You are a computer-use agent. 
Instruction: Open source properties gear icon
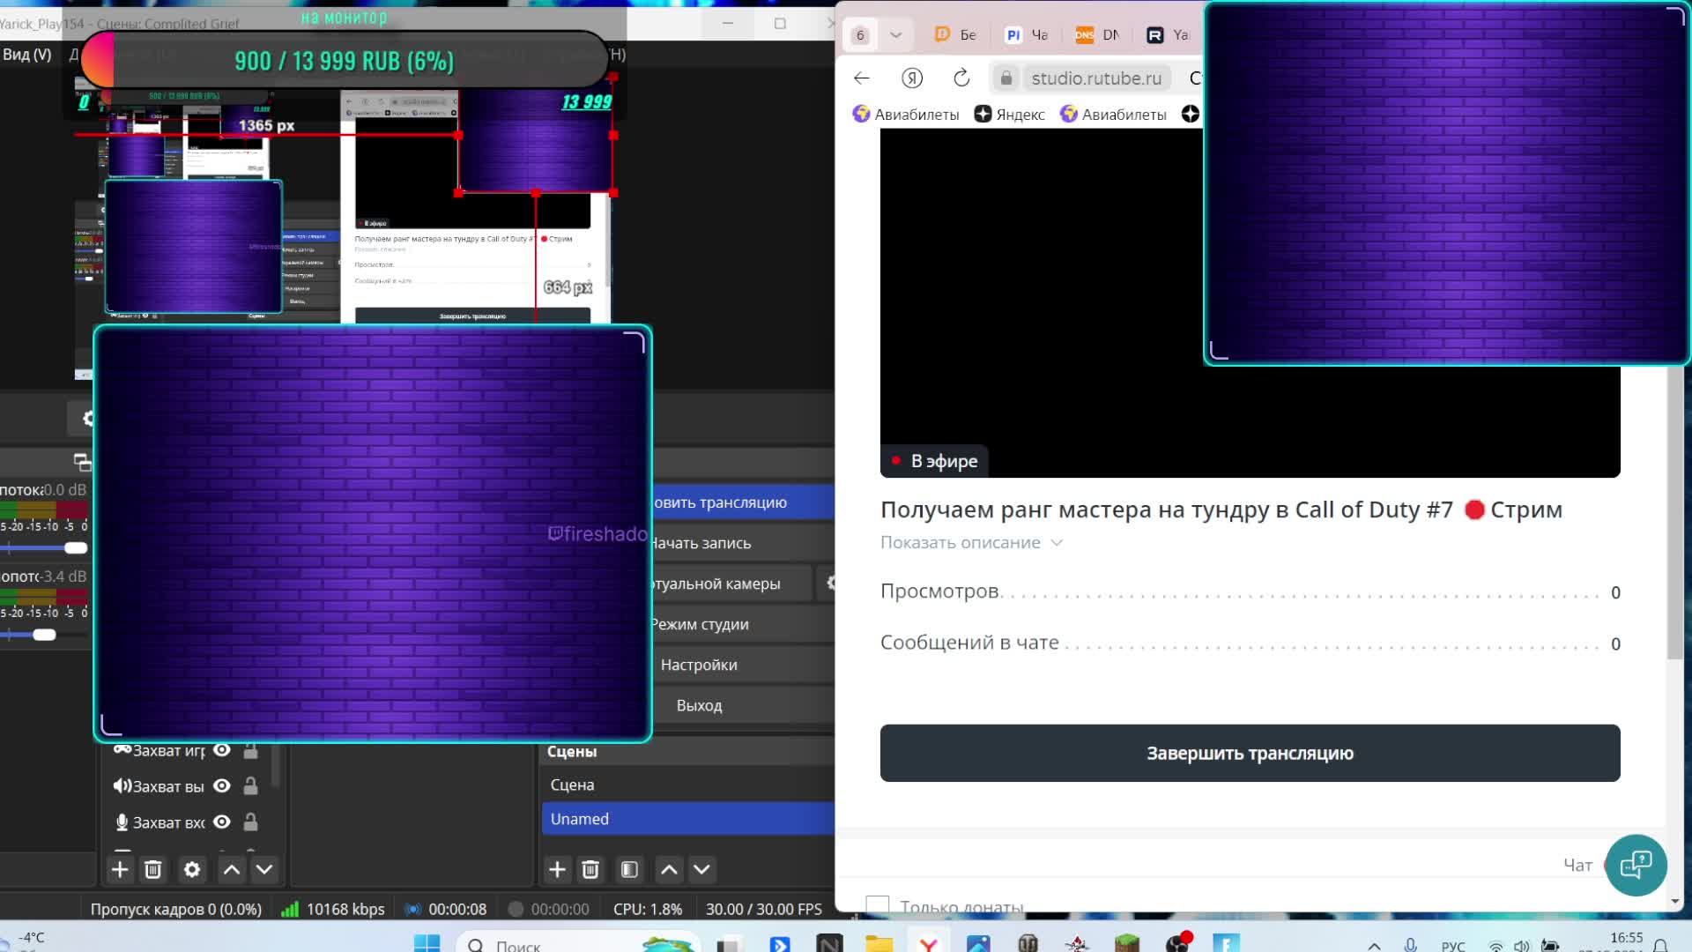(191, 870)
